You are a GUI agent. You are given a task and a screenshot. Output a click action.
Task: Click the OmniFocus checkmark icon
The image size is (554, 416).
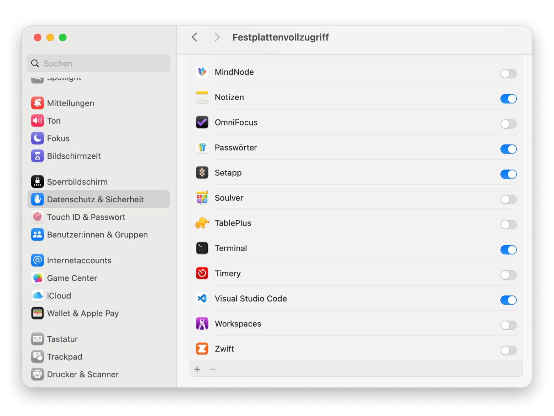202,123
